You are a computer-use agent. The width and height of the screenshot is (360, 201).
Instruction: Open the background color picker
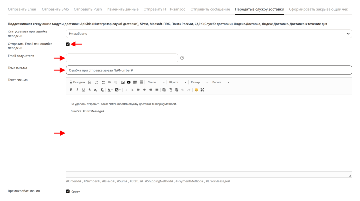(118, 90)
